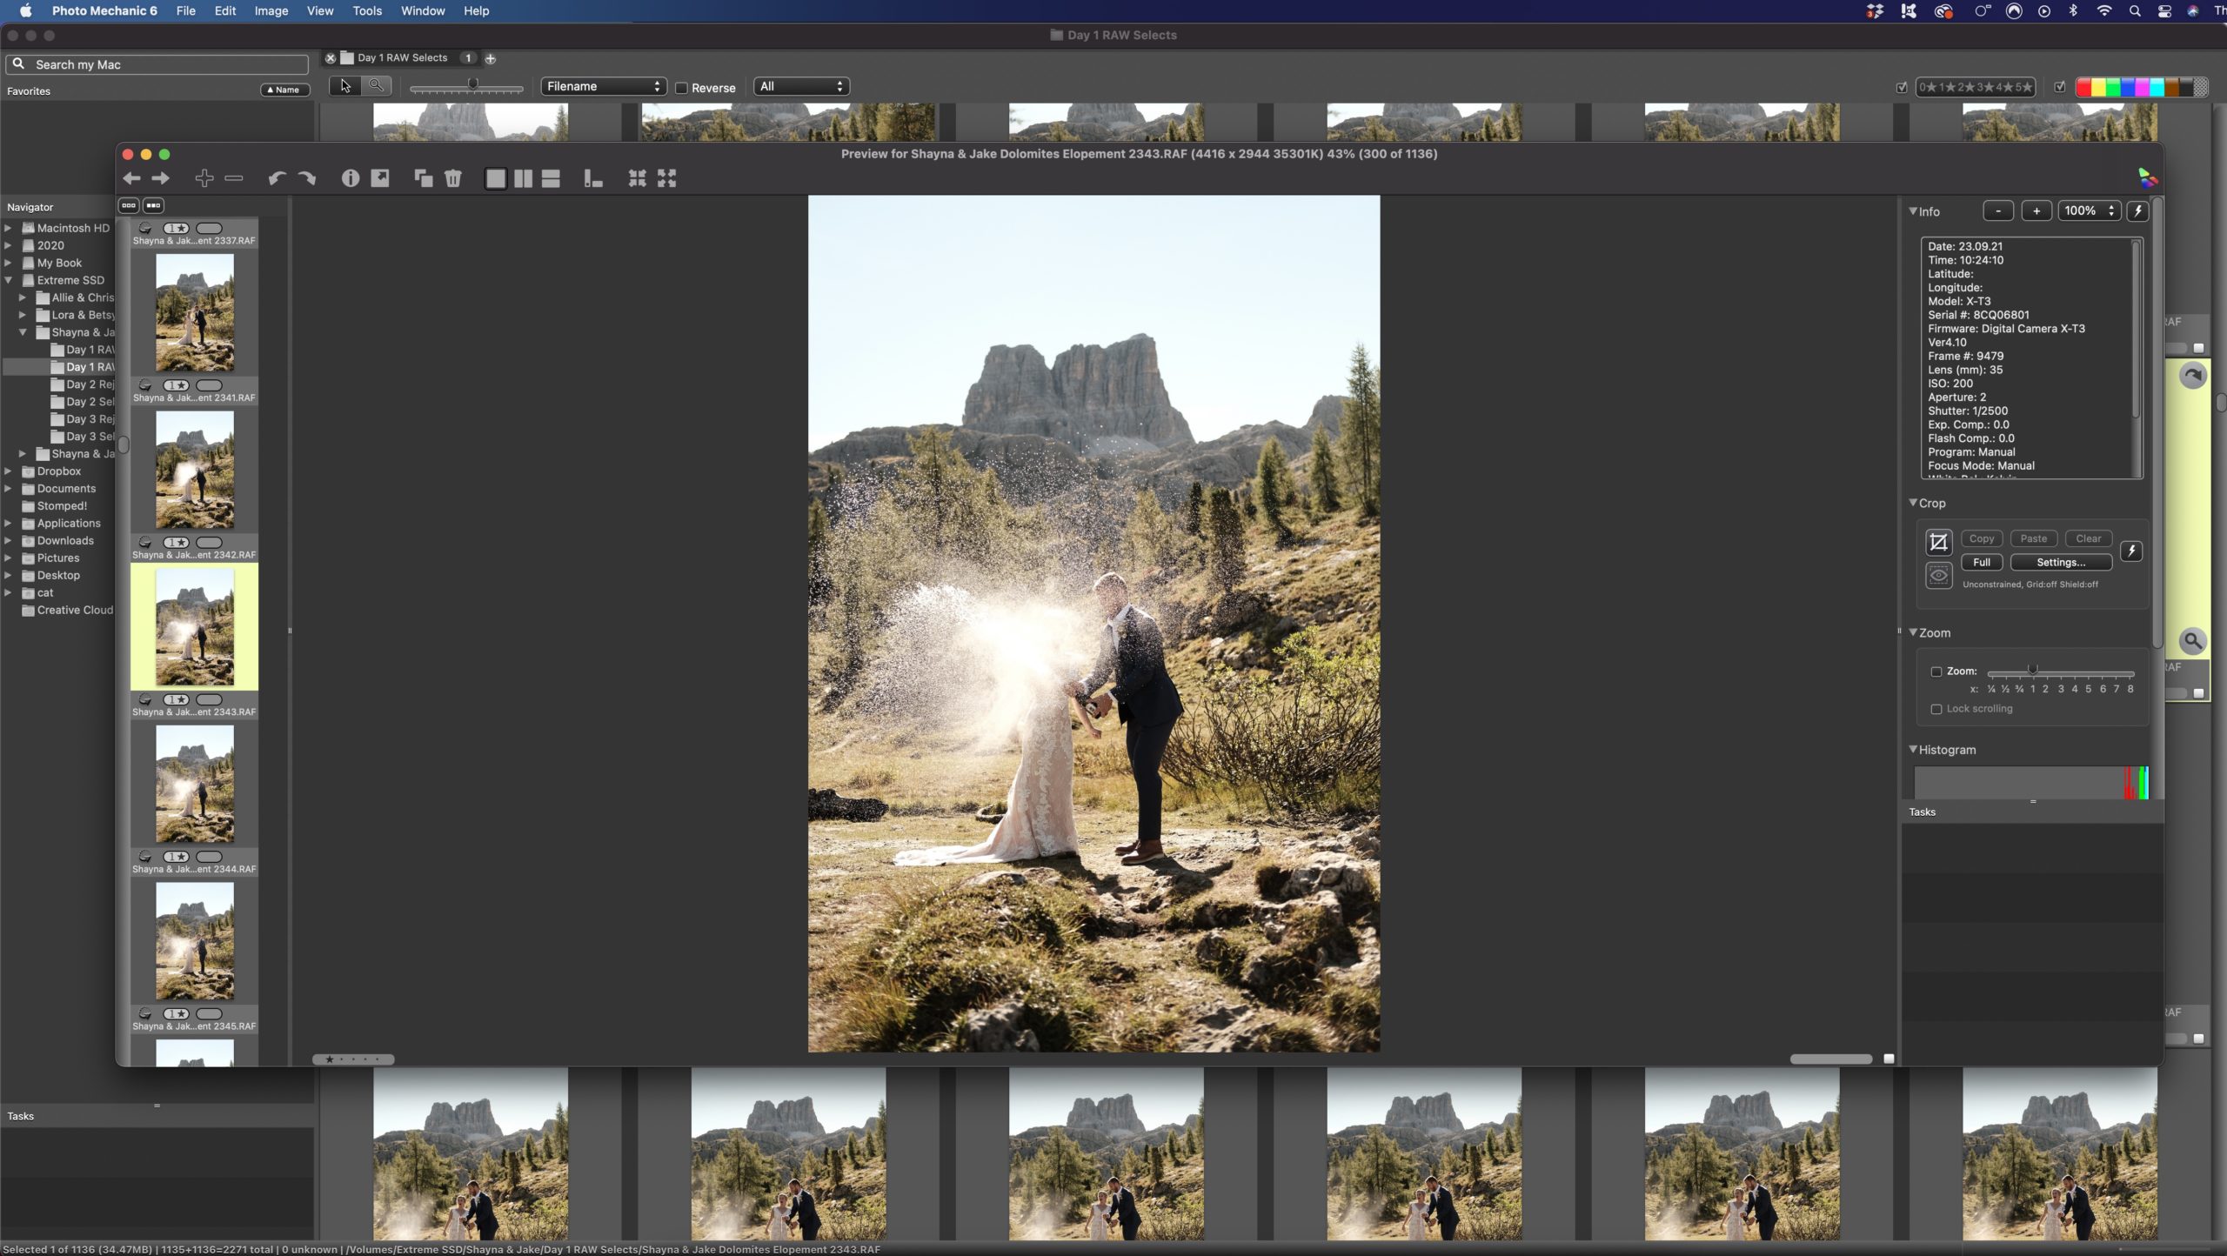
Task: Click the red color class swatch
Action: (2083, 87)
